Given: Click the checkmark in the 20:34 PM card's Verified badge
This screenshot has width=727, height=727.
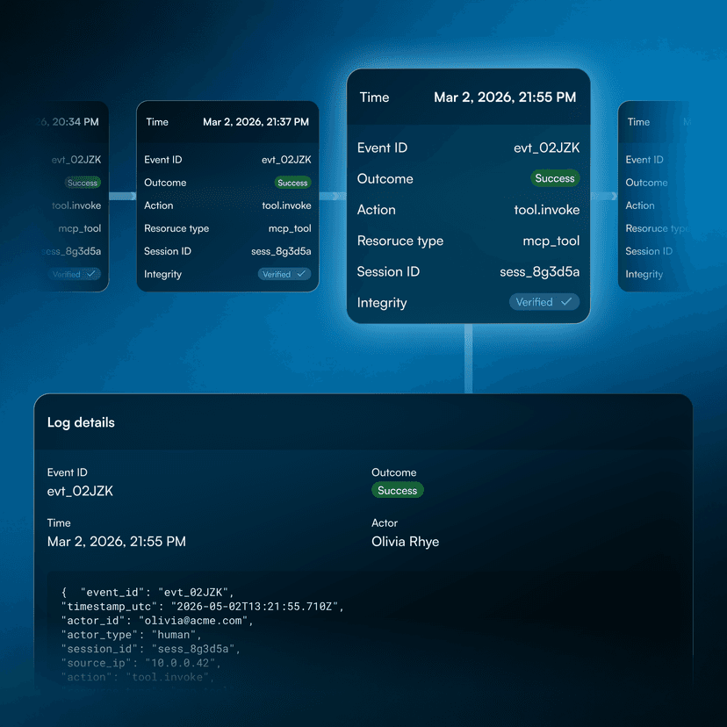Looking at the screenshot, I should (x=91, y=274).
